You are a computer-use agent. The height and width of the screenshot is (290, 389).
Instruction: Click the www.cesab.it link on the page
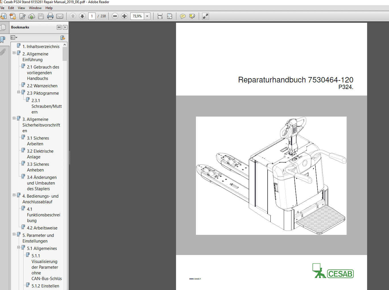[195, 279]
